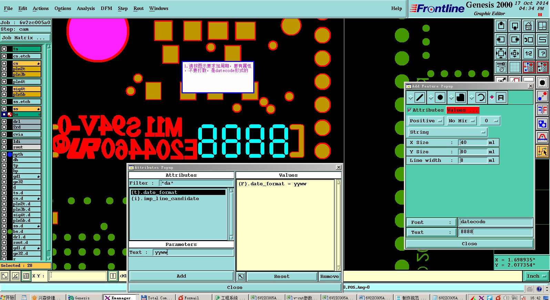Screen dimensions: 550x300
Task: Click the zoom-out shrink arrows icon
Action: 515,53
